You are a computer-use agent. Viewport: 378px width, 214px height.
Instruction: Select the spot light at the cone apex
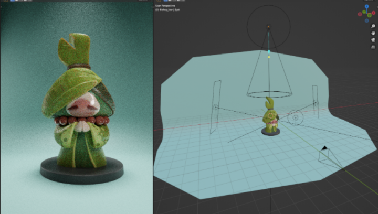(x=269, y=27)
